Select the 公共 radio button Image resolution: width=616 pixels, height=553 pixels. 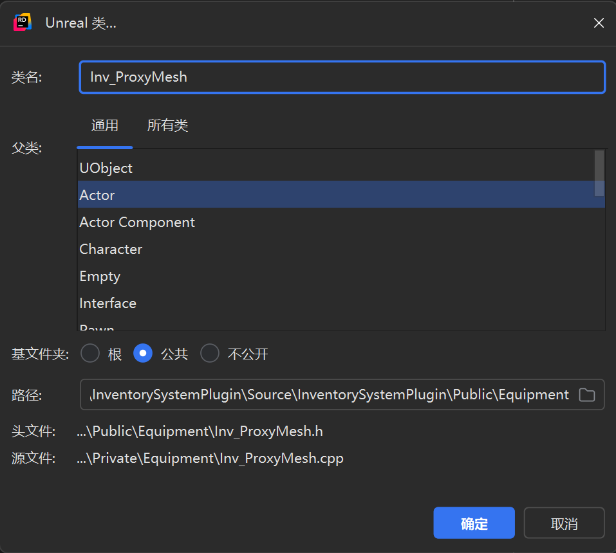(143, 354)
